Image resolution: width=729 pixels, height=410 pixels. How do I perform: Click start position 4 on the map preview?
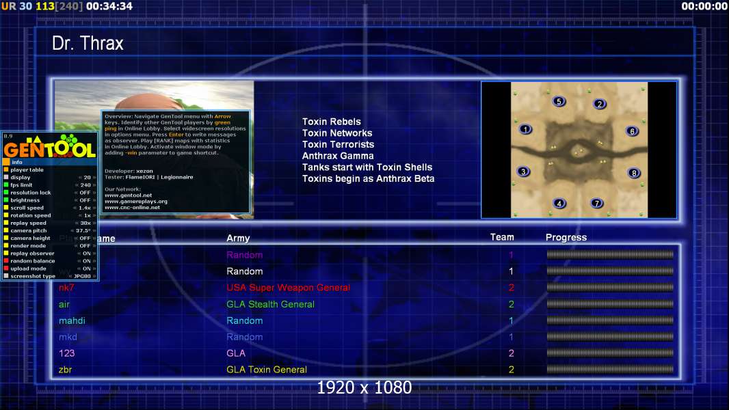pyautogui.click(x=559, y=203)
